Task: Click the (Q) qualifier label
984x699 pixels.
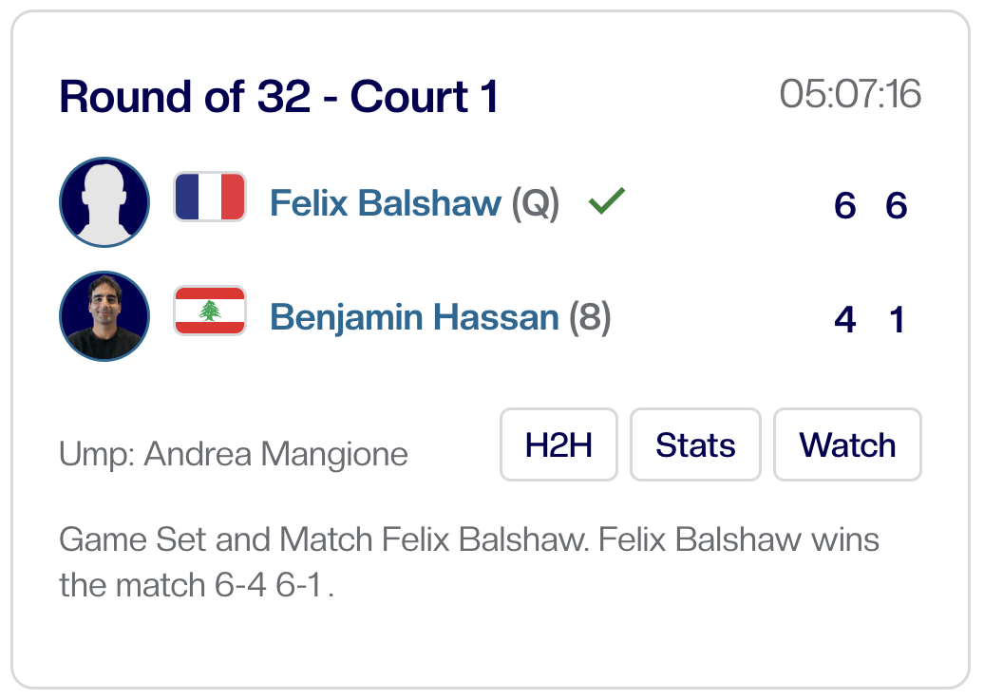Action: [x=536, y=203]
